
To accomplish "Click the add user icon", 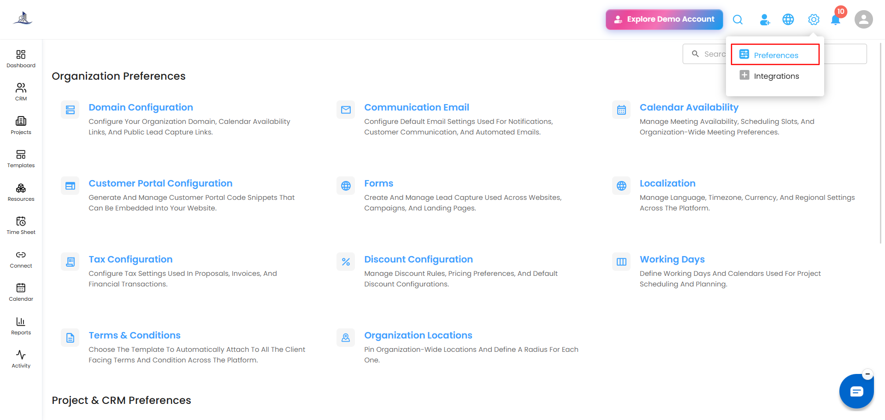I will [x=764, y=19].
